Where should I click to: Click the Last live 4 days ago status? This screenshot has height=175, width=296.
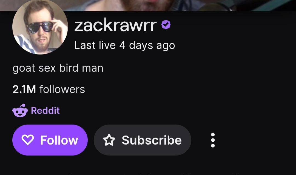pos(125,45)
